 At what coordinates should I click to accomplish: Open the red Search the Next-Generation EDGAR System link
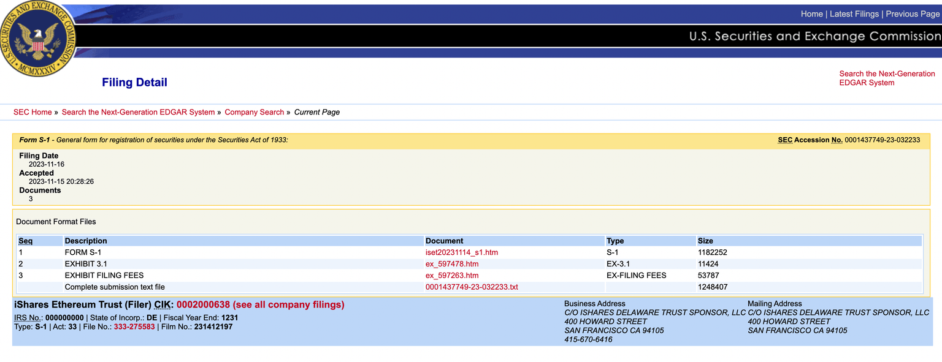[x=887, y=78]
